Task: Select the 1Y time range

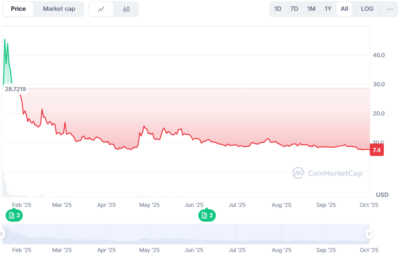Action: click(328, 9)
